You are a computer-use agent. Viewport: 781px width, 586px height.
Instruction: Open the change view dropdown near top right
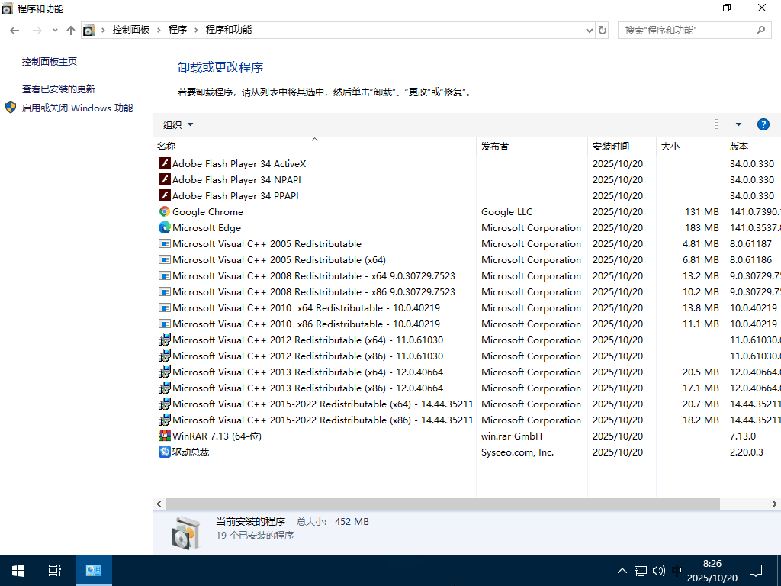737,124
